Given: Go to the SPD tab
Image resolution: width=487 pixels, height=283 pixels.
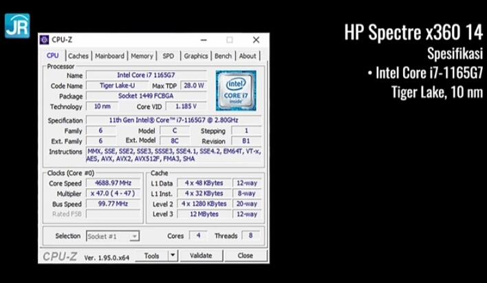Looking at the screenshot, I should 169,56.
